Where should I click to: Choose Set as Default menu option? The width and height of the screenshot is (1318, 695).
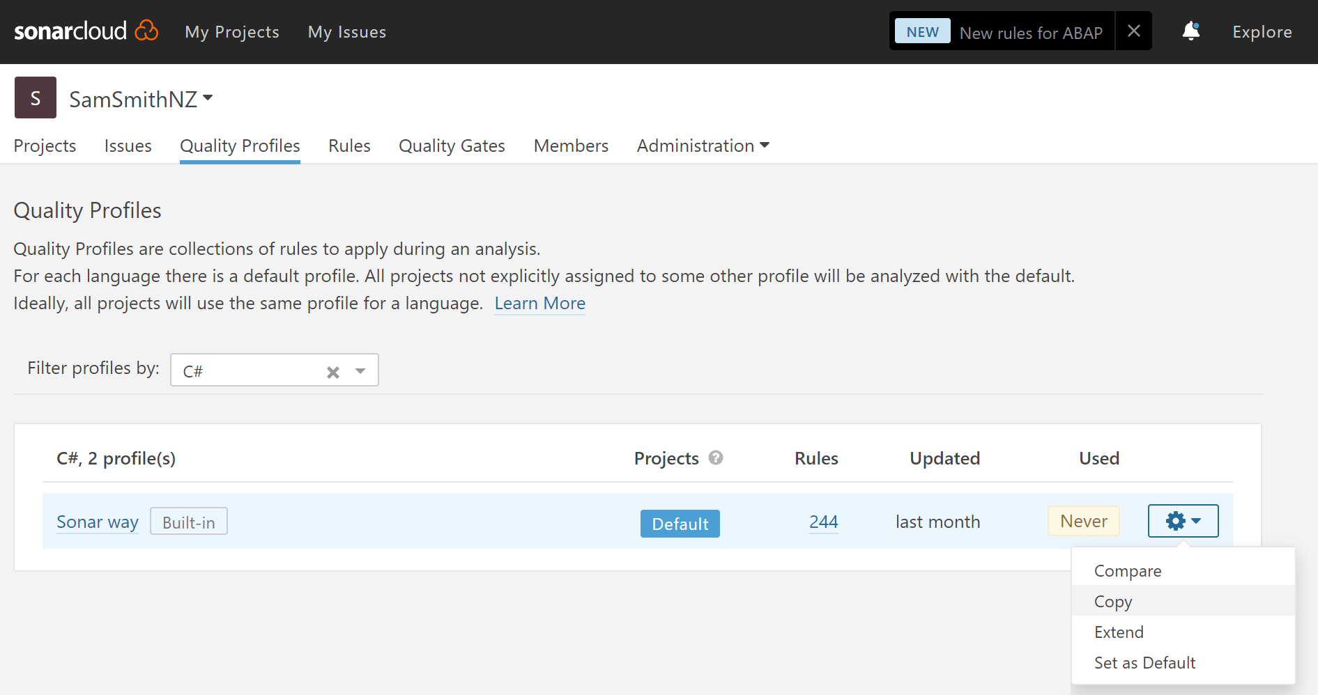[1144, 663]
